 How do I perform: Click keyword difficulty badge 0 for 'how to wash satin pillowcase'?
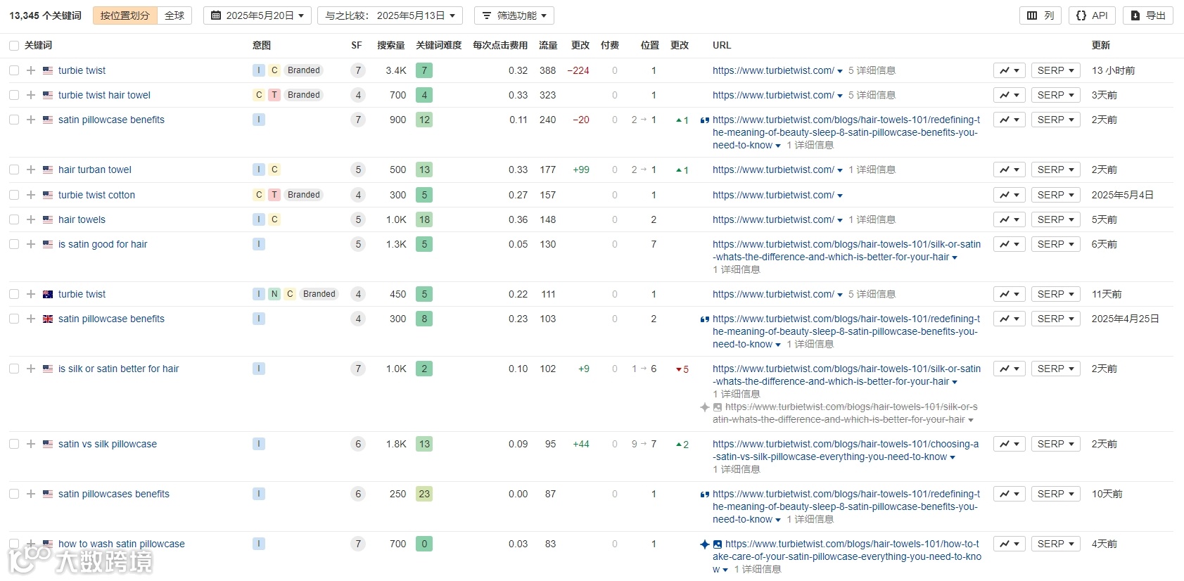pos(424,544)
